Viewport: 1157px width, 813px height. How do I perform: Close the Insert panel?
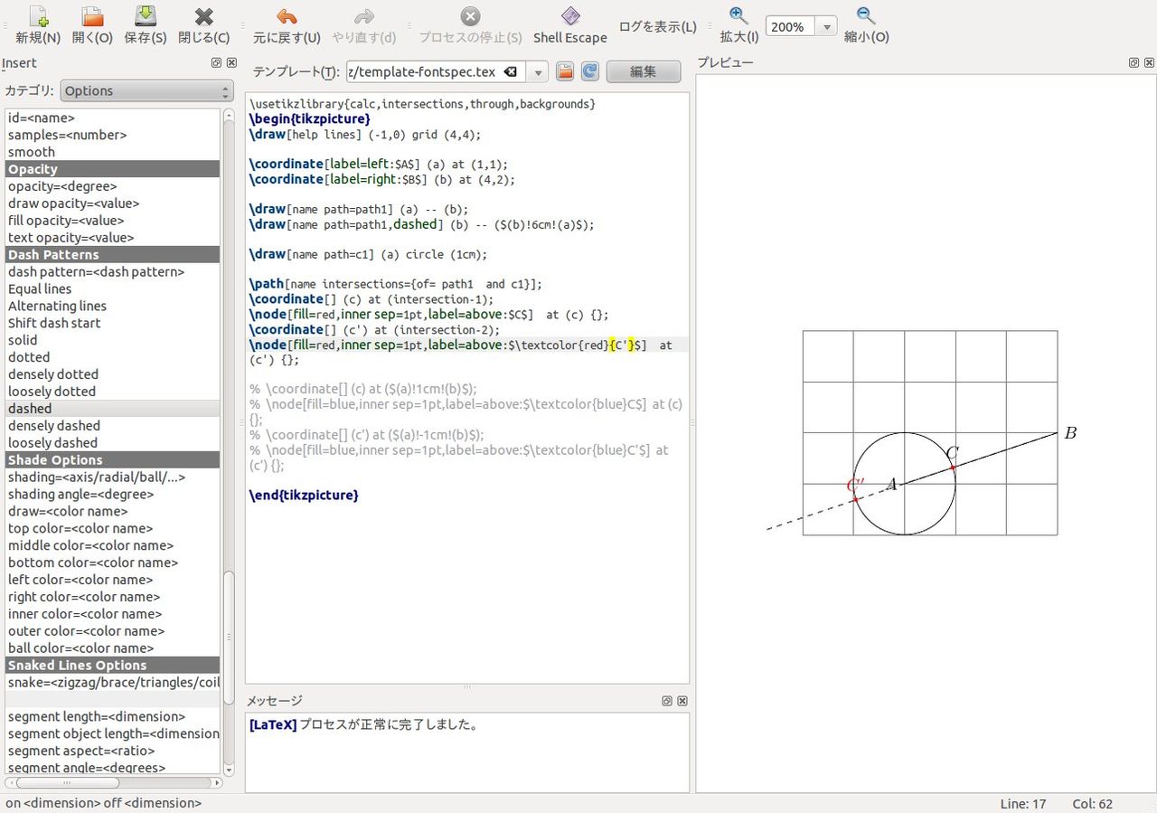231,63
